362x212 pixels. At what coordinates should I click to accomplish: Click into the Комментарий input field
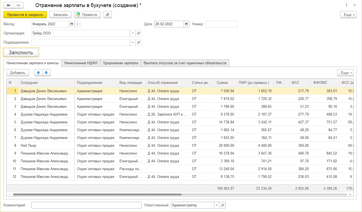[x=86, y=205]
